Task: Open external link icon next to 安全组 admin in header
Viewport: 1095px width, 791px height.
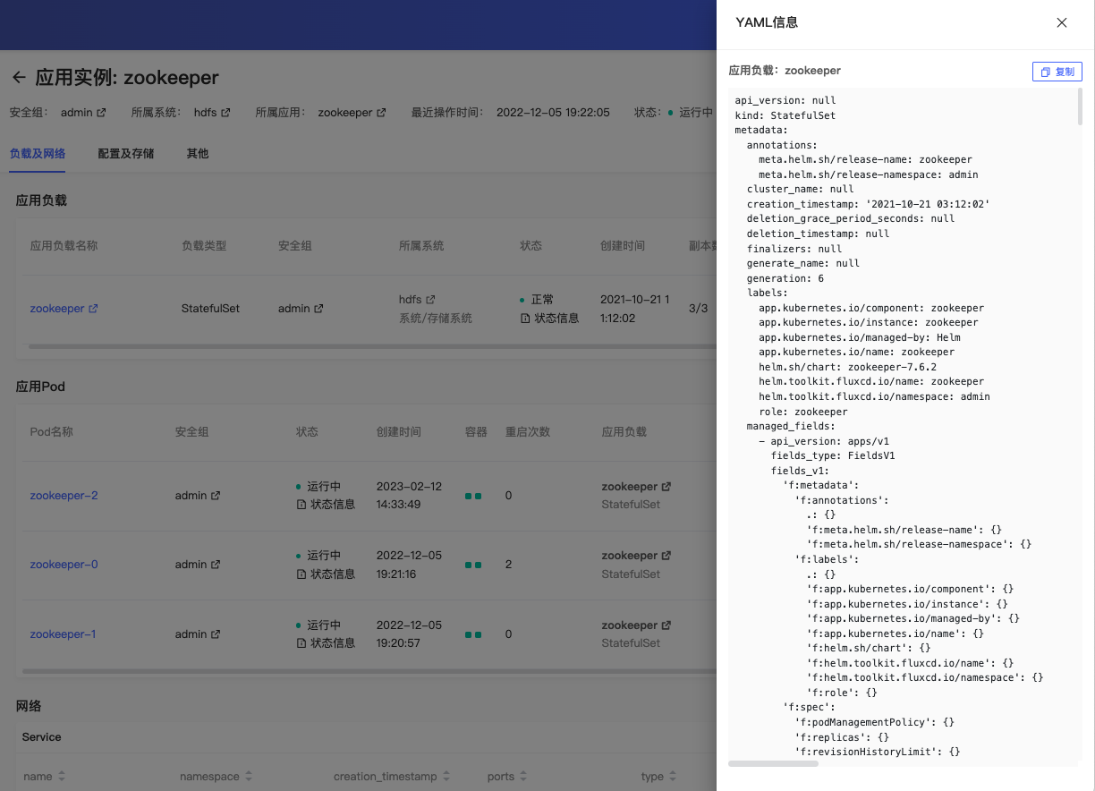Action: coord(101,113)
